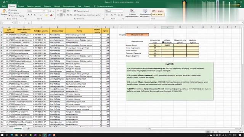Switch to the Formulas (Формулы) tab
This screenshot has width=244, height=137.
(47, 6)
